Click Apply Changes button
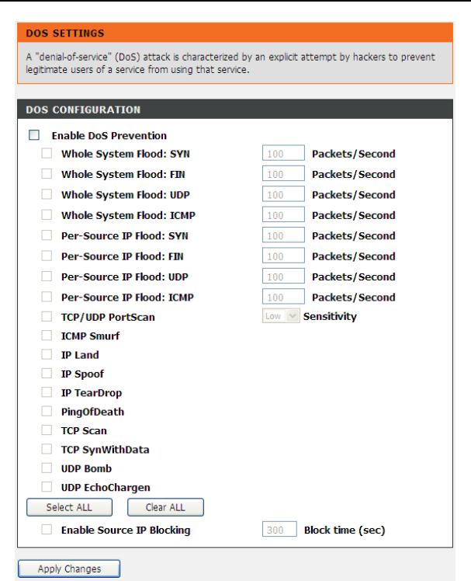471x581 pixels. point(69,569)
